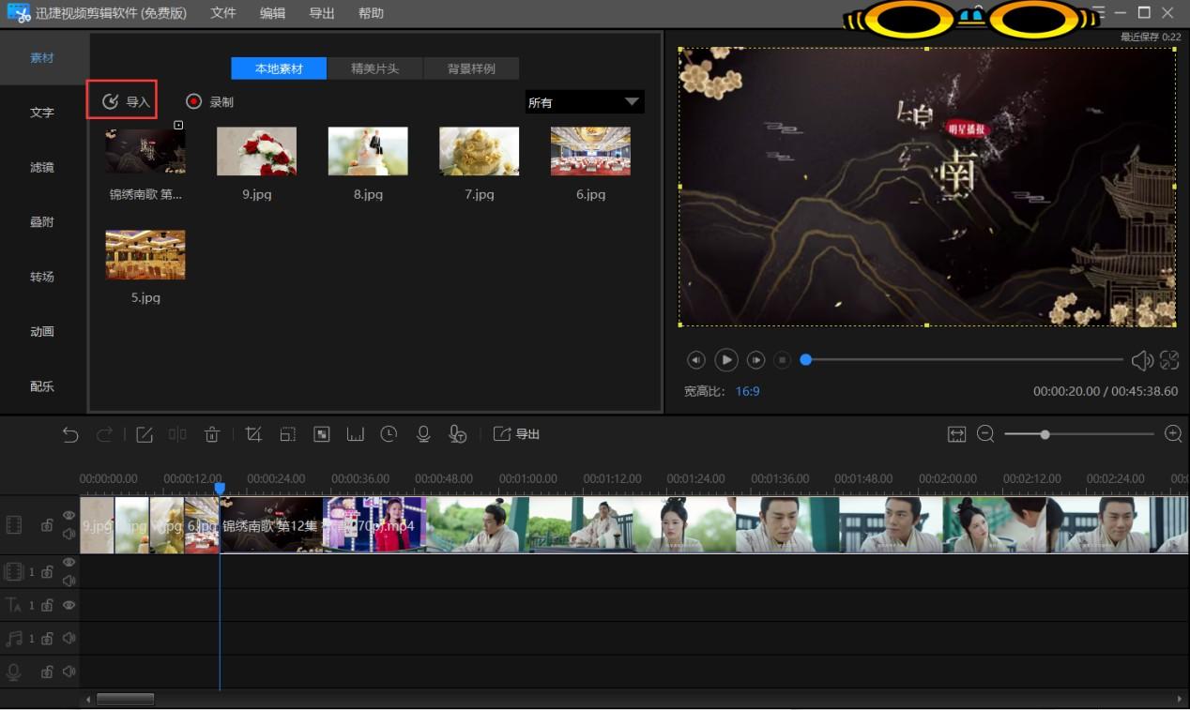This screenshot has height=710, width=1190.
Task: Switch to the 本地素材 tab
Action: [x=279, y=68]
